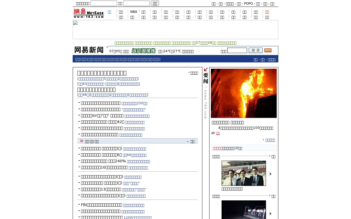Click the bracketed link containing 46
The width and height of the screenshot is (351, 219).
[84, 95]
